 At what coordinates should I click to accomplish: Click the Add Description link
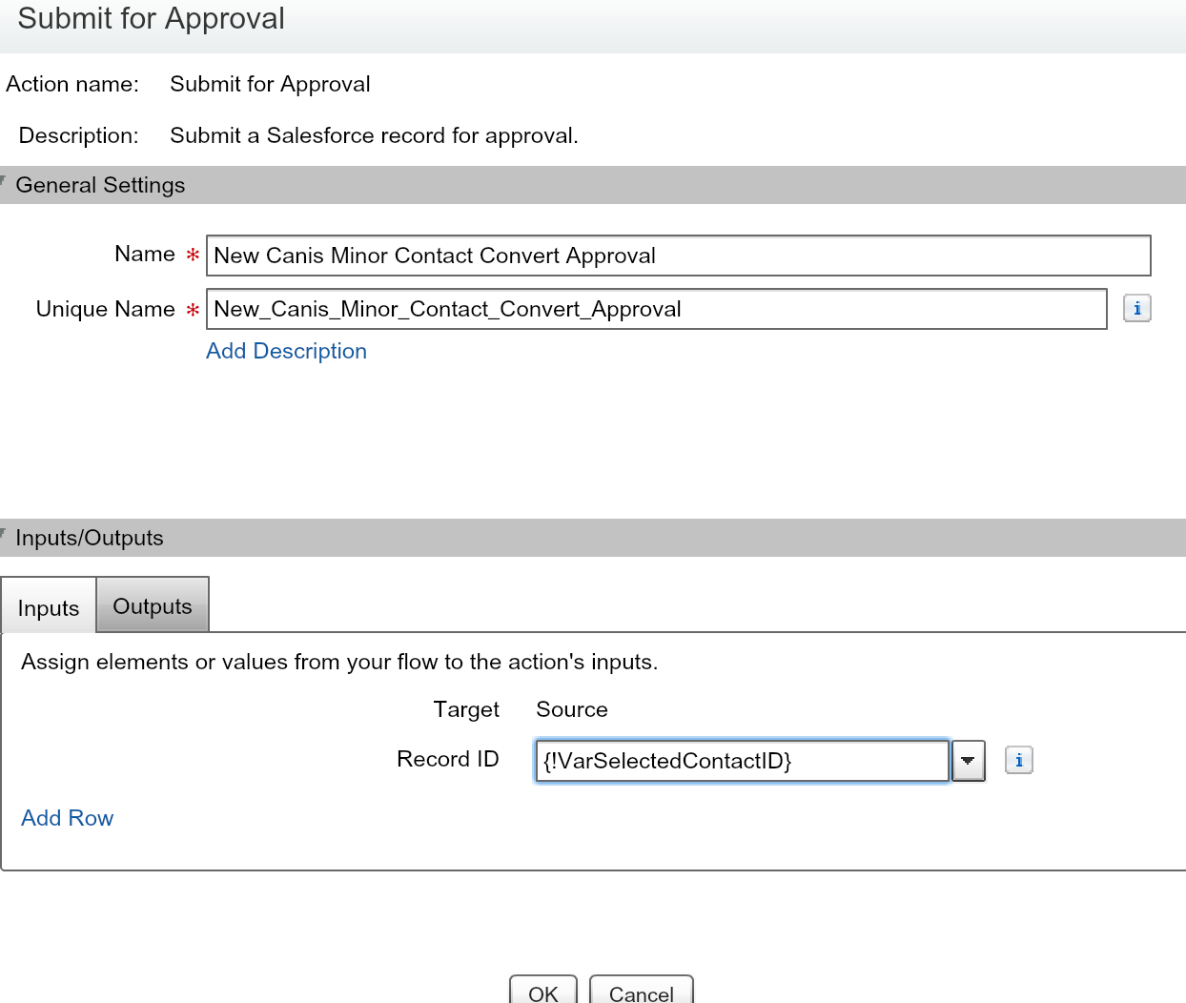[x=286, y=351]
